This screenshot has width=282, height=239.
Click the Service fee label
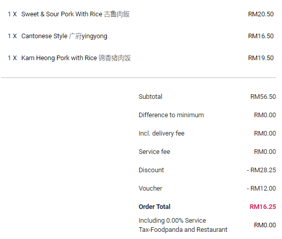(x=154, y=152)
